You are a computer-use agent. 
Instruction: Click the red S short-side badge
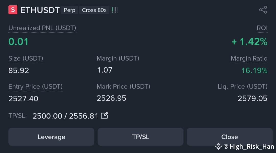coord(13,10)
